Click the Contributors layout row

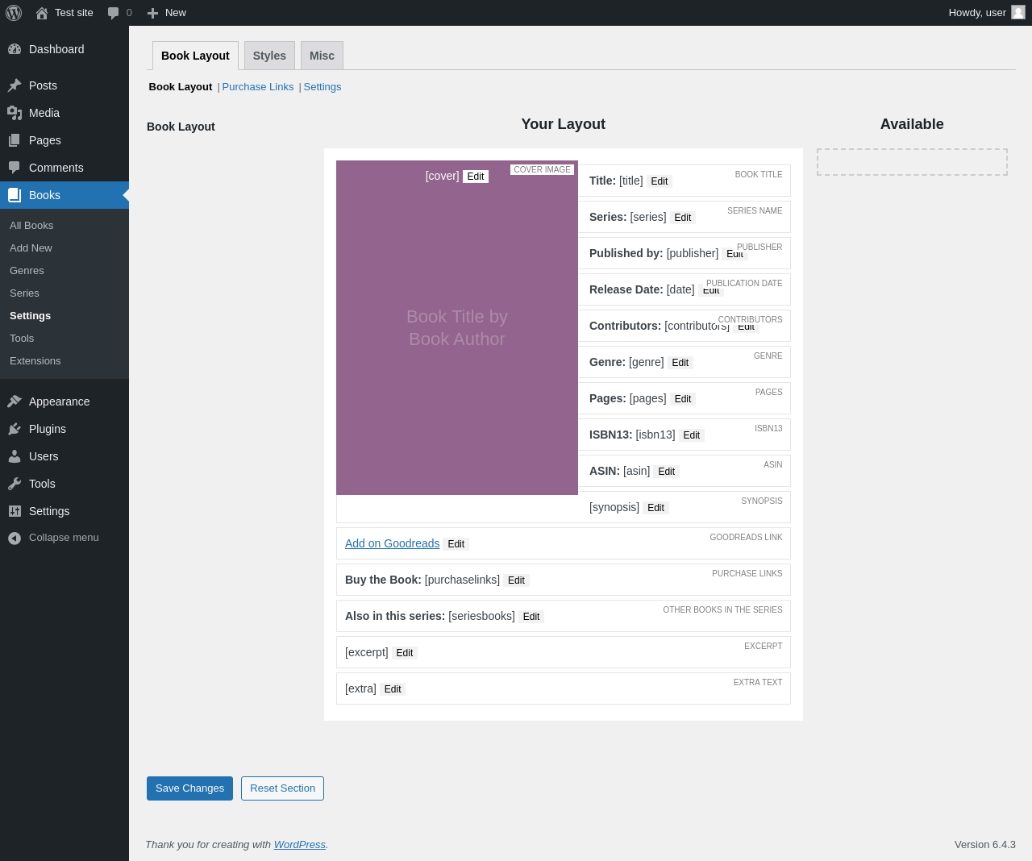(684, 326)
